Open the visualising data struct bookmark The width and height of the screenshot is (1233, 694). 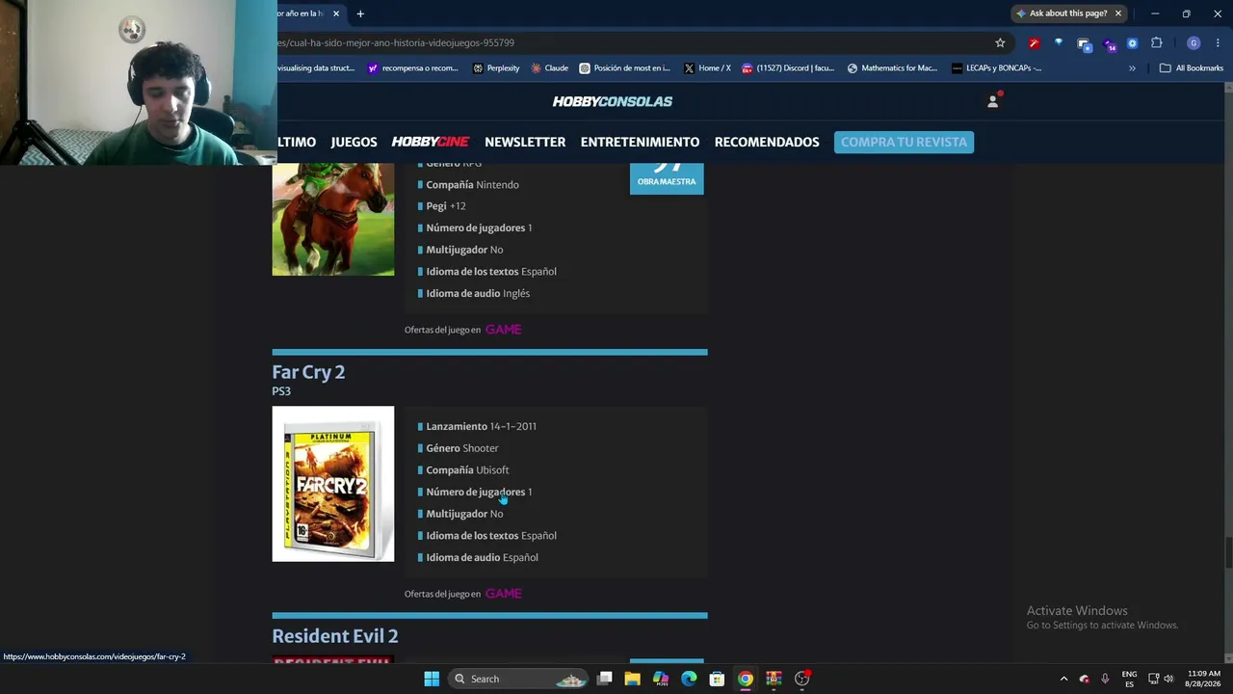pyautogui.click(x=316, y=68)
